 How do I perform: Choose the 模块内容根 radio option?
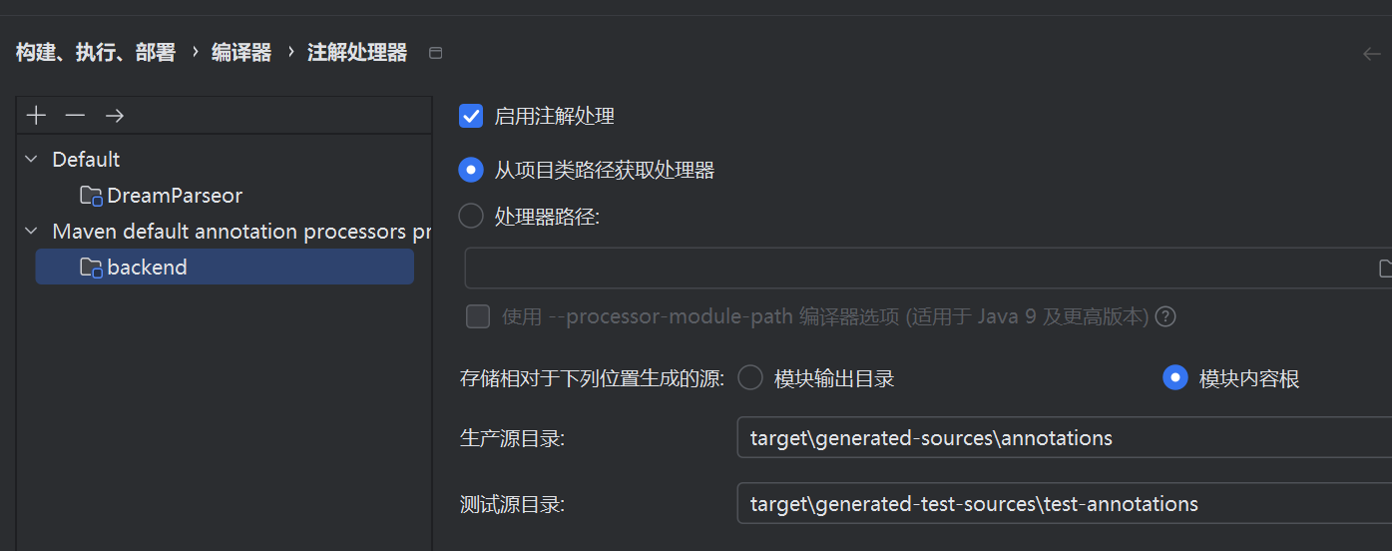click(1175, 378)
